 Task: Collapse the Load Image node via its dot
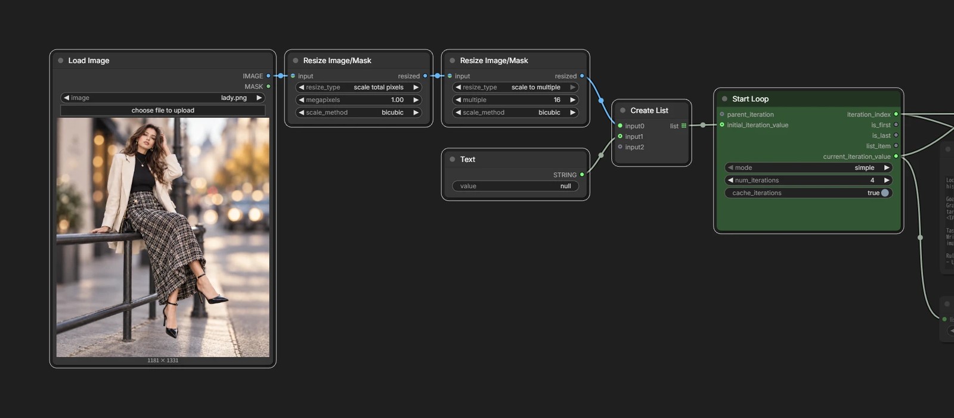click(x=61, y=61)
